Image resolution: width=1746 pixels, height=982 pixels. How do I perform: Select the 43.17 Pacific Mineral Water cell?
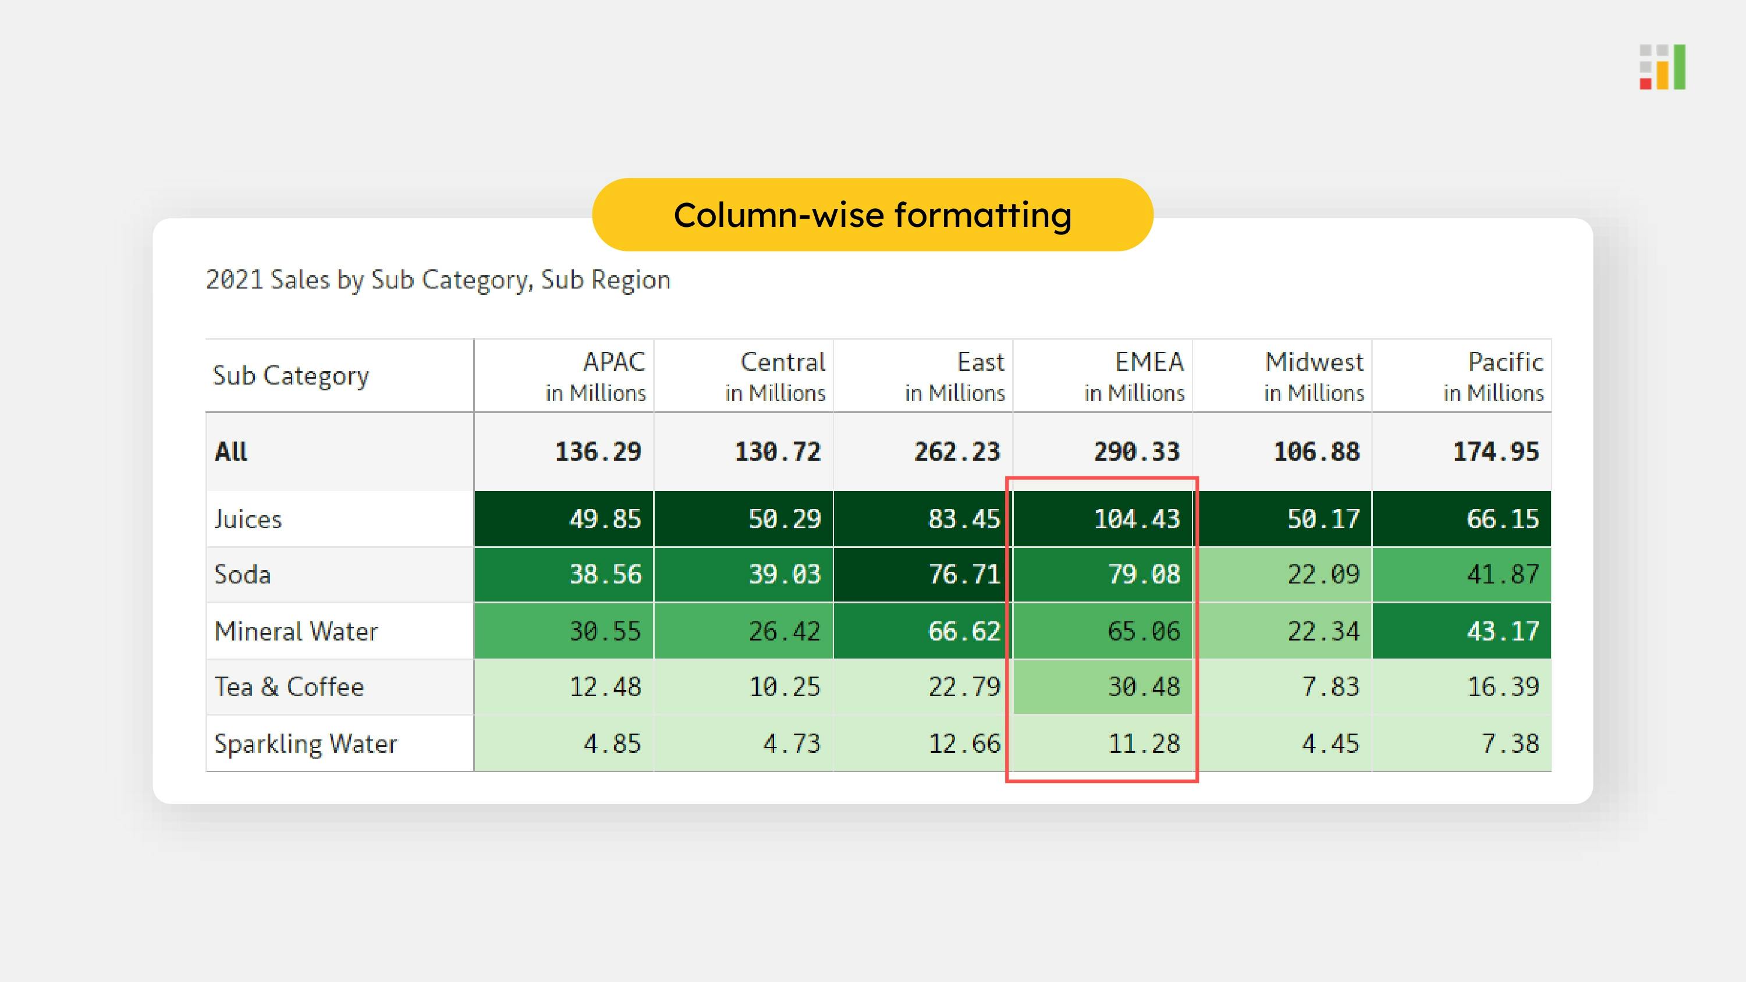pos(1462,632)
